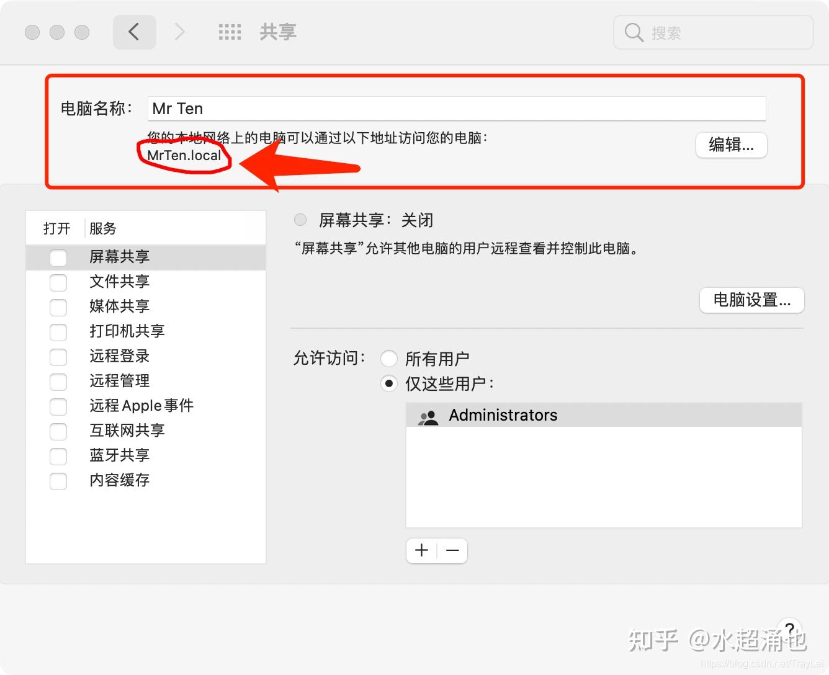Click into the 搜索 search field
Image resolution: width=829 pixels, height=675 pixels.
pyautogui.click(x=714, y=32)
